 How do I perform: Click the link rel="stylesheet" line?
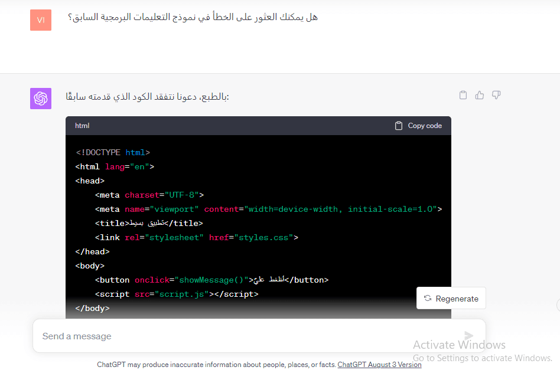tap(197, 238)
